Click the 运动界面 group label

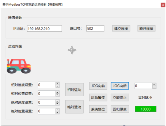(15, 46)
